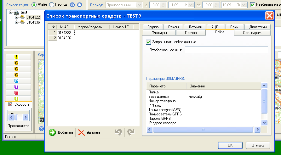Viewport: 281px width, 155px height.
Task: Select the IP адрес сервера parameter row
Action: click(x=204, y=123)
